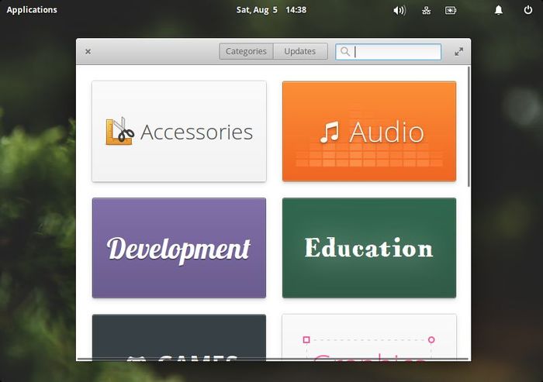Open the Applications menu in top panel
543x382 pixels.
32,10
